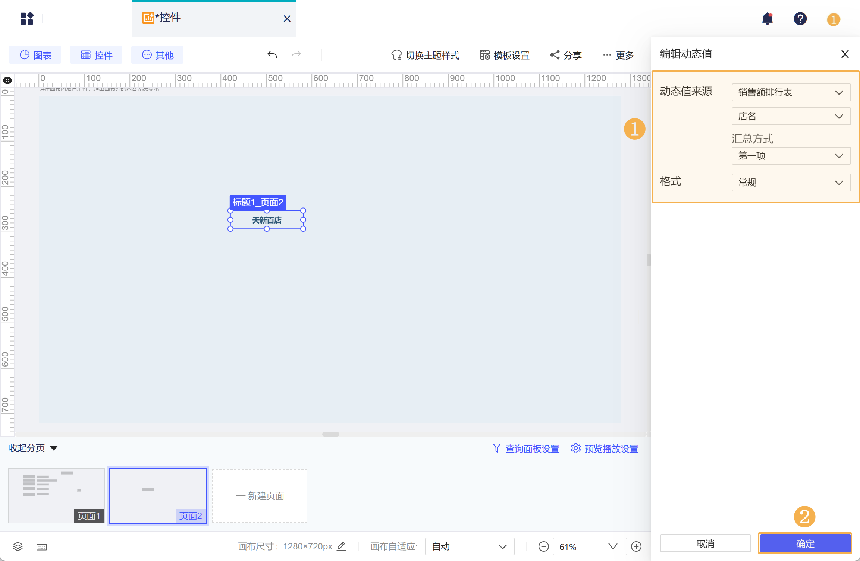Zoom out with the minus circle icon
This screenshot has height=561, width=860.
pyautogui.click(x=543, y=546)
